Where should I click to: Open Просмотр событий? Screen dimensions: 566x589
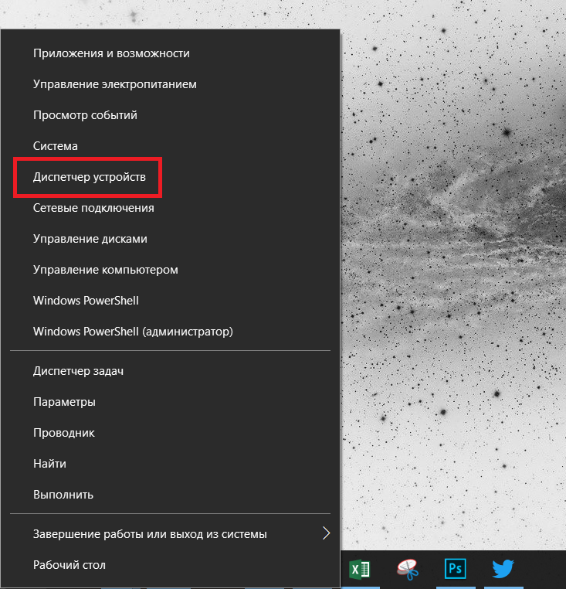tap(170, 115)
